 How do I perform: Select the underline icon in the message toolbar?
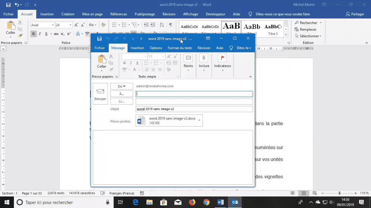tap(137, 63)
